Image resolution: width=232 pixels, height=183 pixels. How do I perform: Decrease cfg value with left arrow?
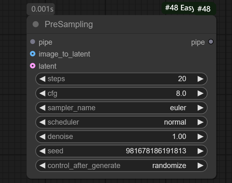pos(42,93)
